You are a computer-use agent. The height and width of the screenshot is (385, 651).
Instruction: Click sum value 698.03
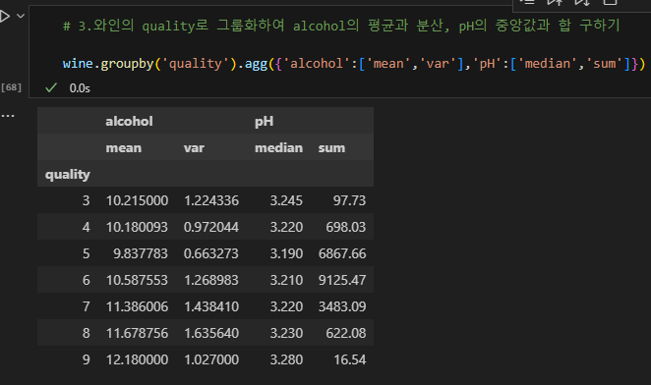click(346, 227)
